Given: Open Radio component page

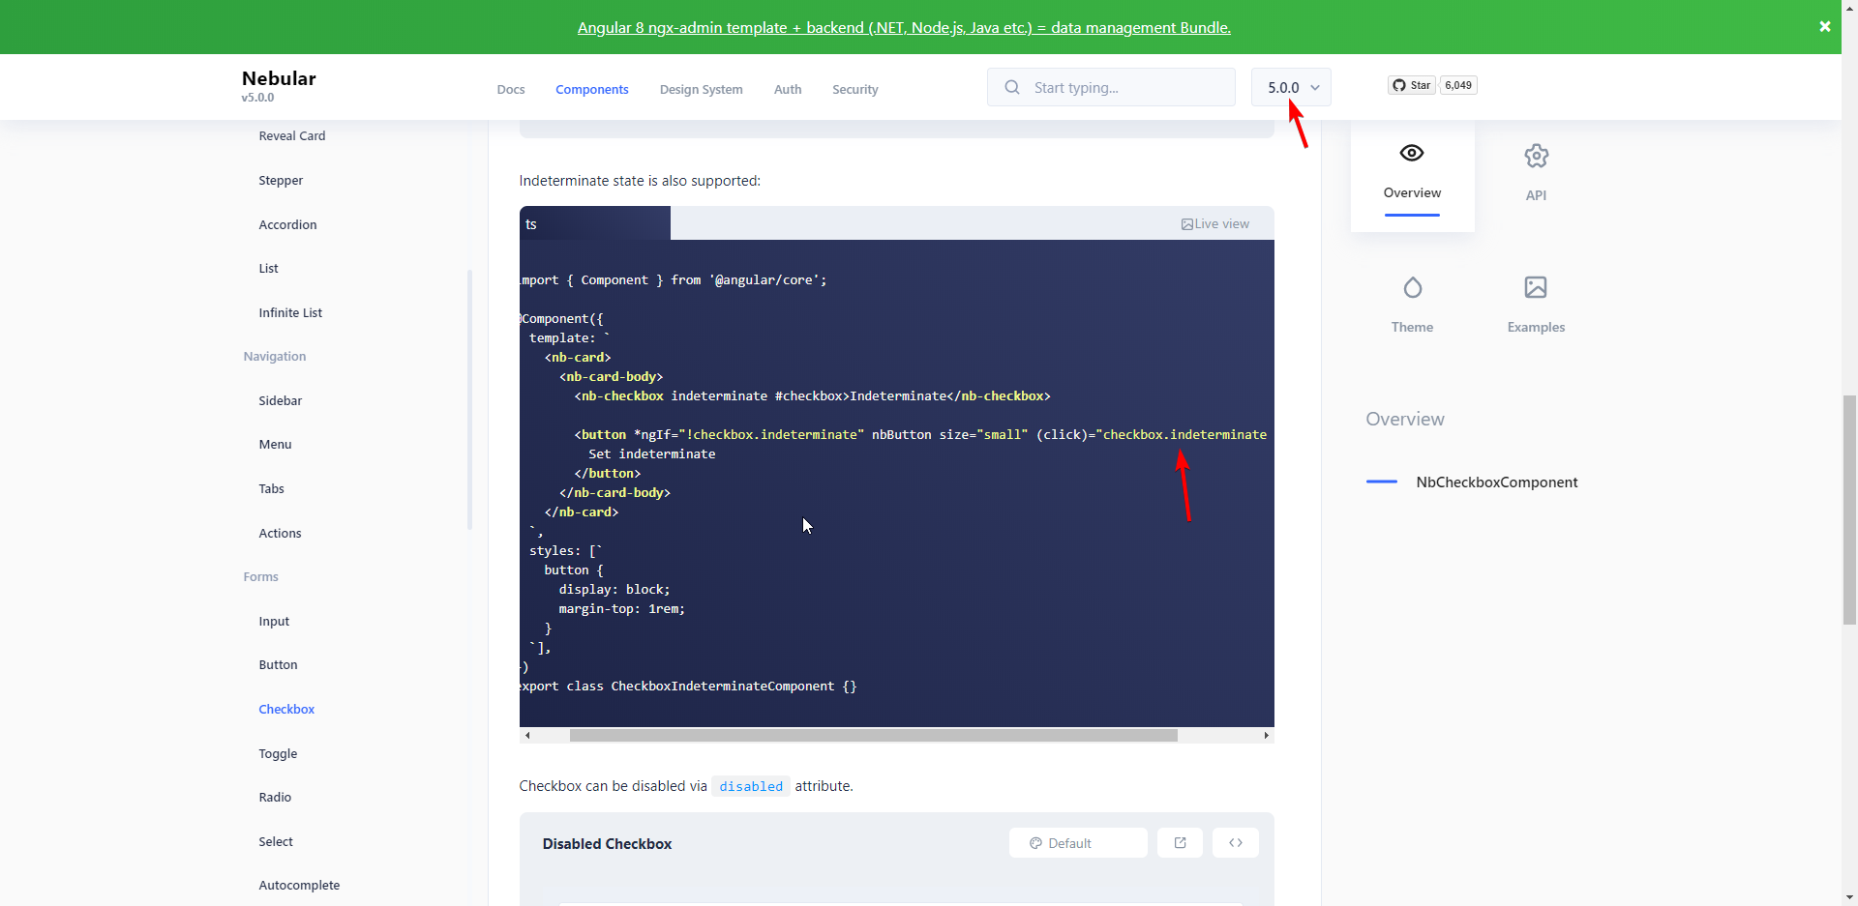Looking at the screenshot, I should point(275,798).
